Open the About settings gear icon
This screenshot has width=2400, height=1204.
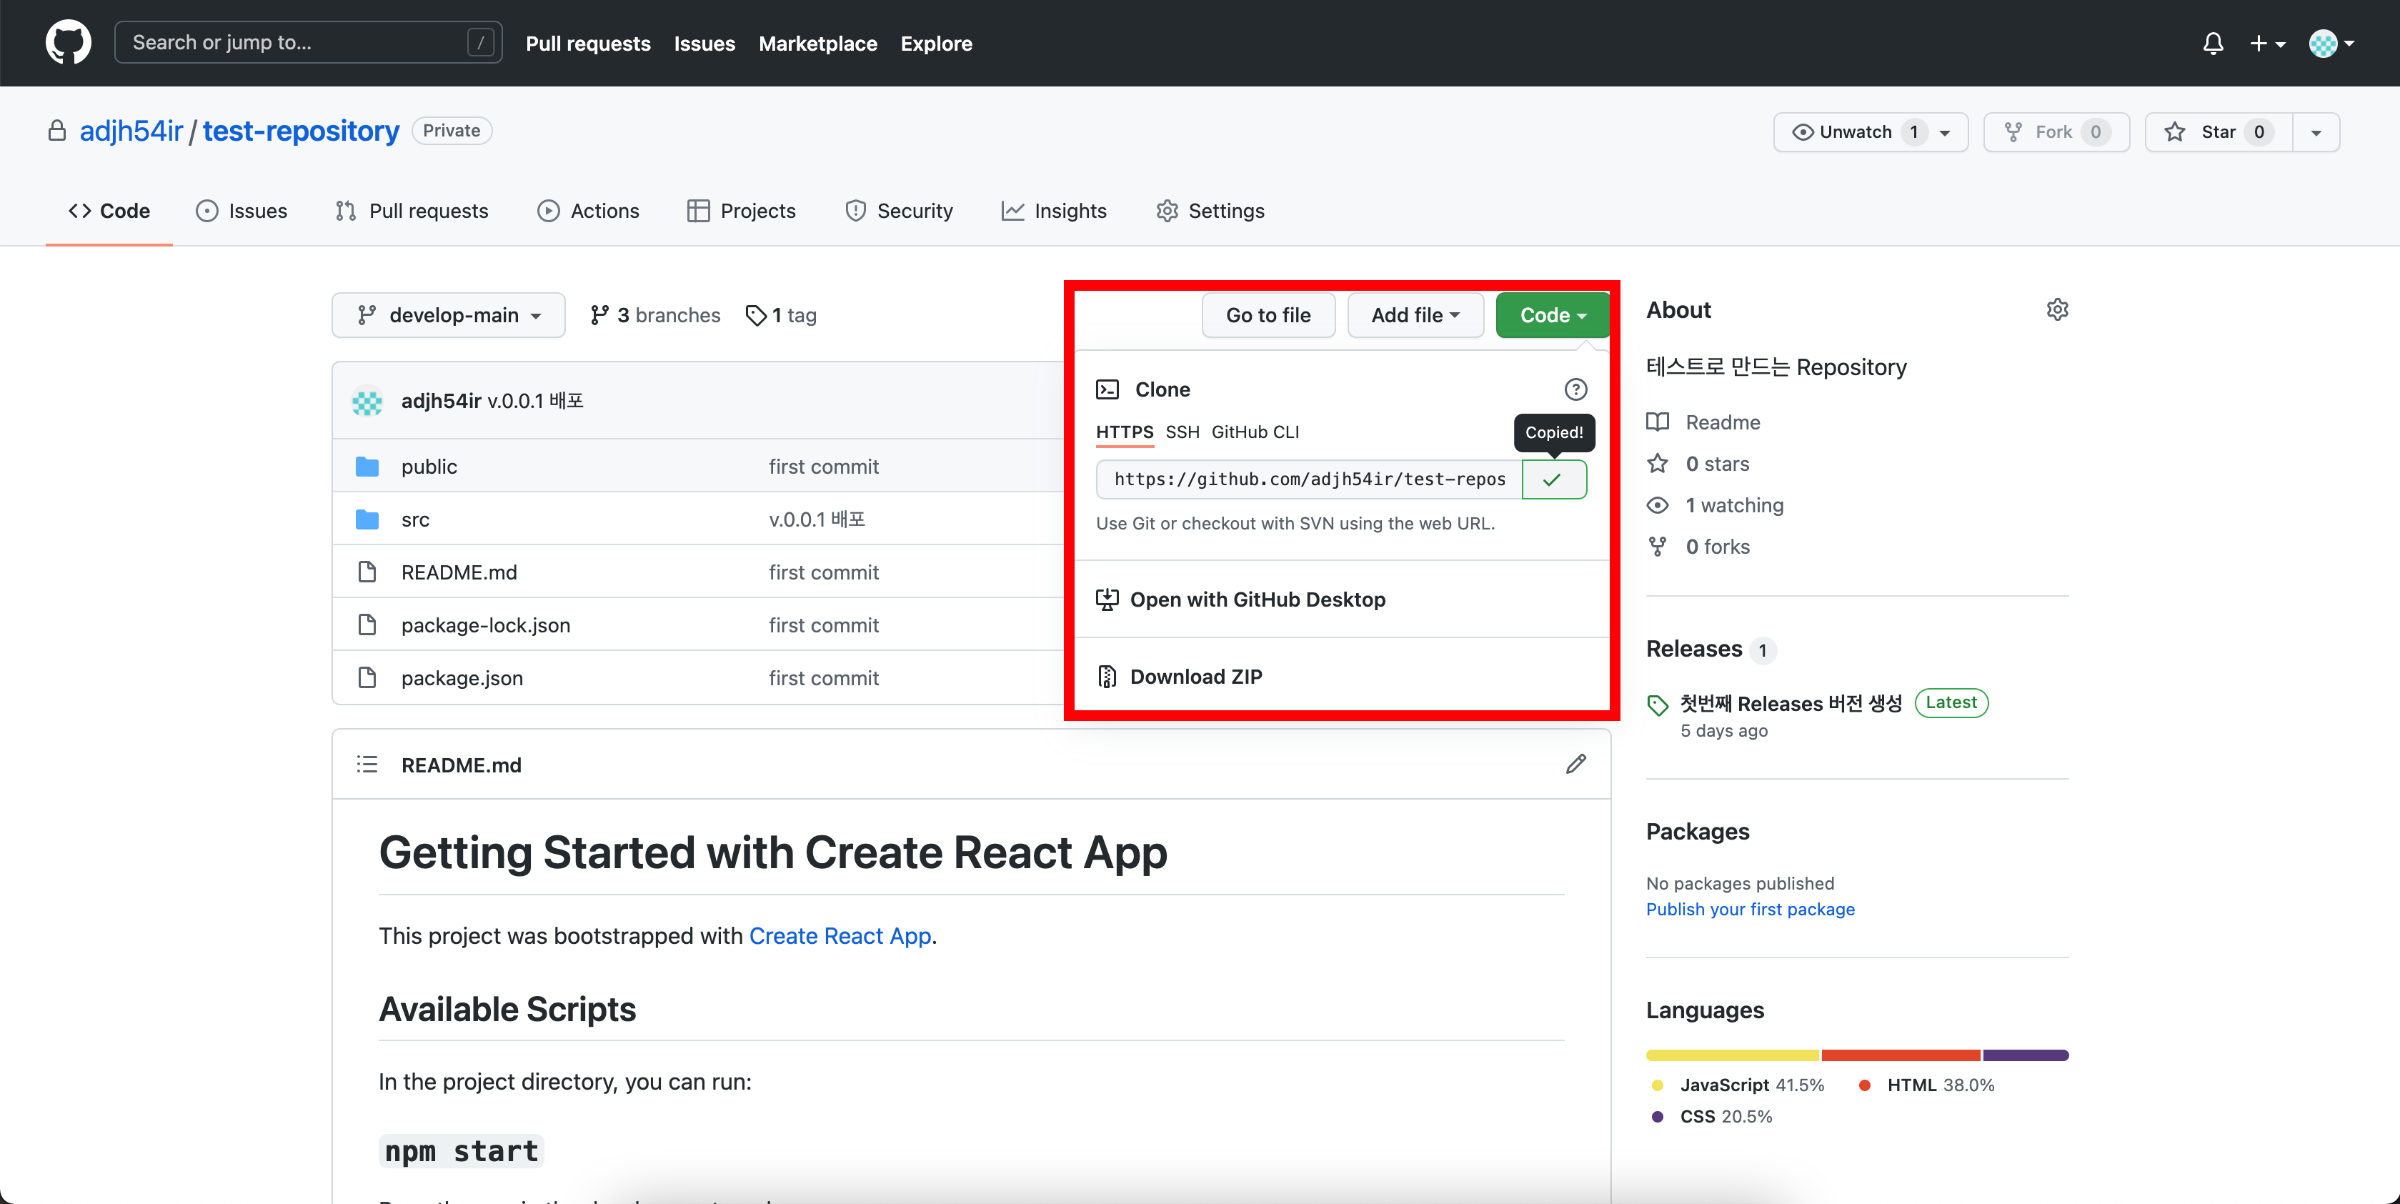click(x=2057, y=309)
